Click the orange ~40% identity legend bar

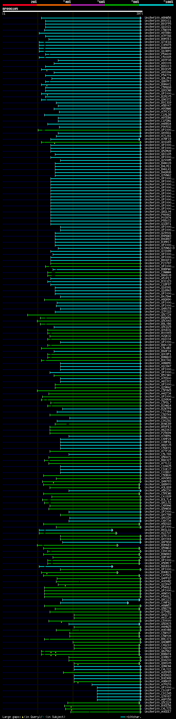click(x=54, y=5)
